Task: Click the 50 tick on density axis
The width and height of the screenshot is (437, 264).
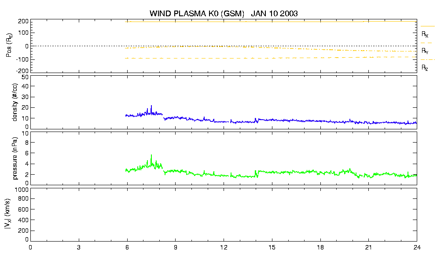Action: coord(25,77)
